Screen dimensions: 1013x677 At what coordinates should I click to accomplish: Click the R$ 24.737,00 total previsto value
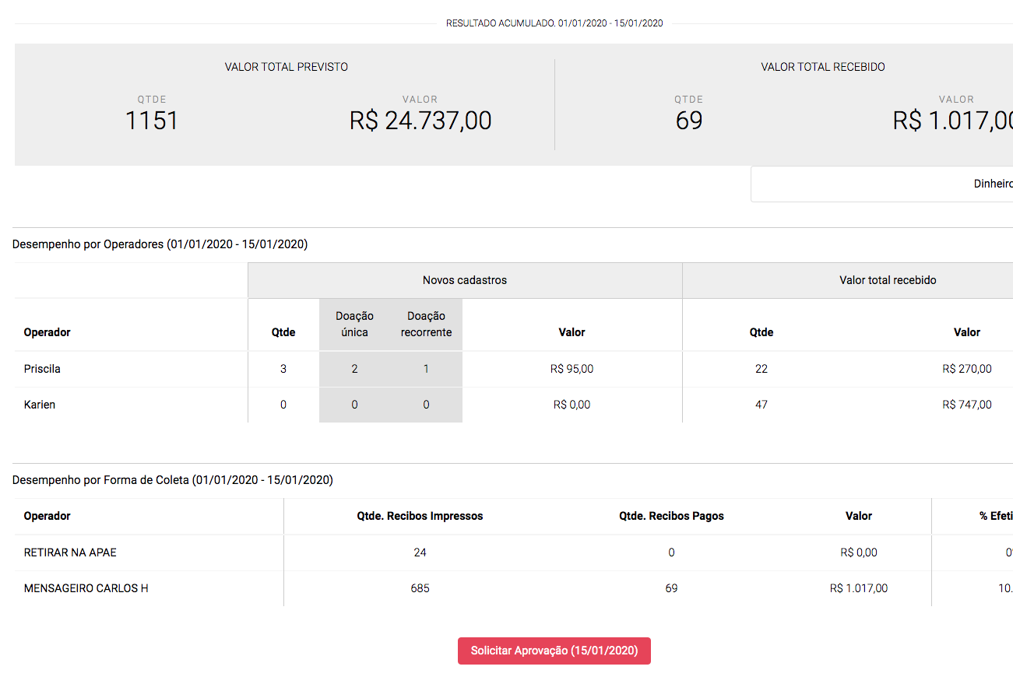[420, 121]
